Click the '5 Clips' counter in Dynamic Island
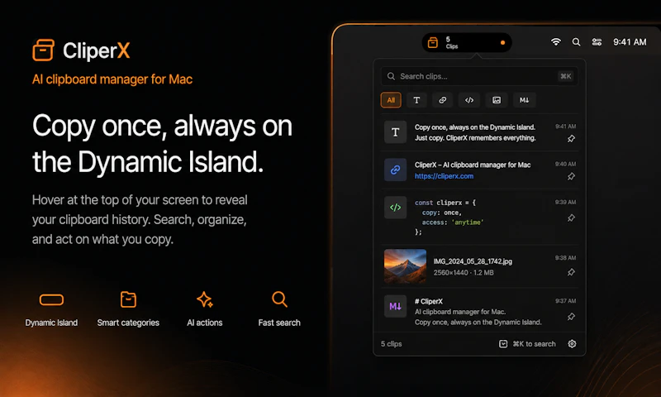The width and height of the screenshot is (661, 397). [451, 43]
